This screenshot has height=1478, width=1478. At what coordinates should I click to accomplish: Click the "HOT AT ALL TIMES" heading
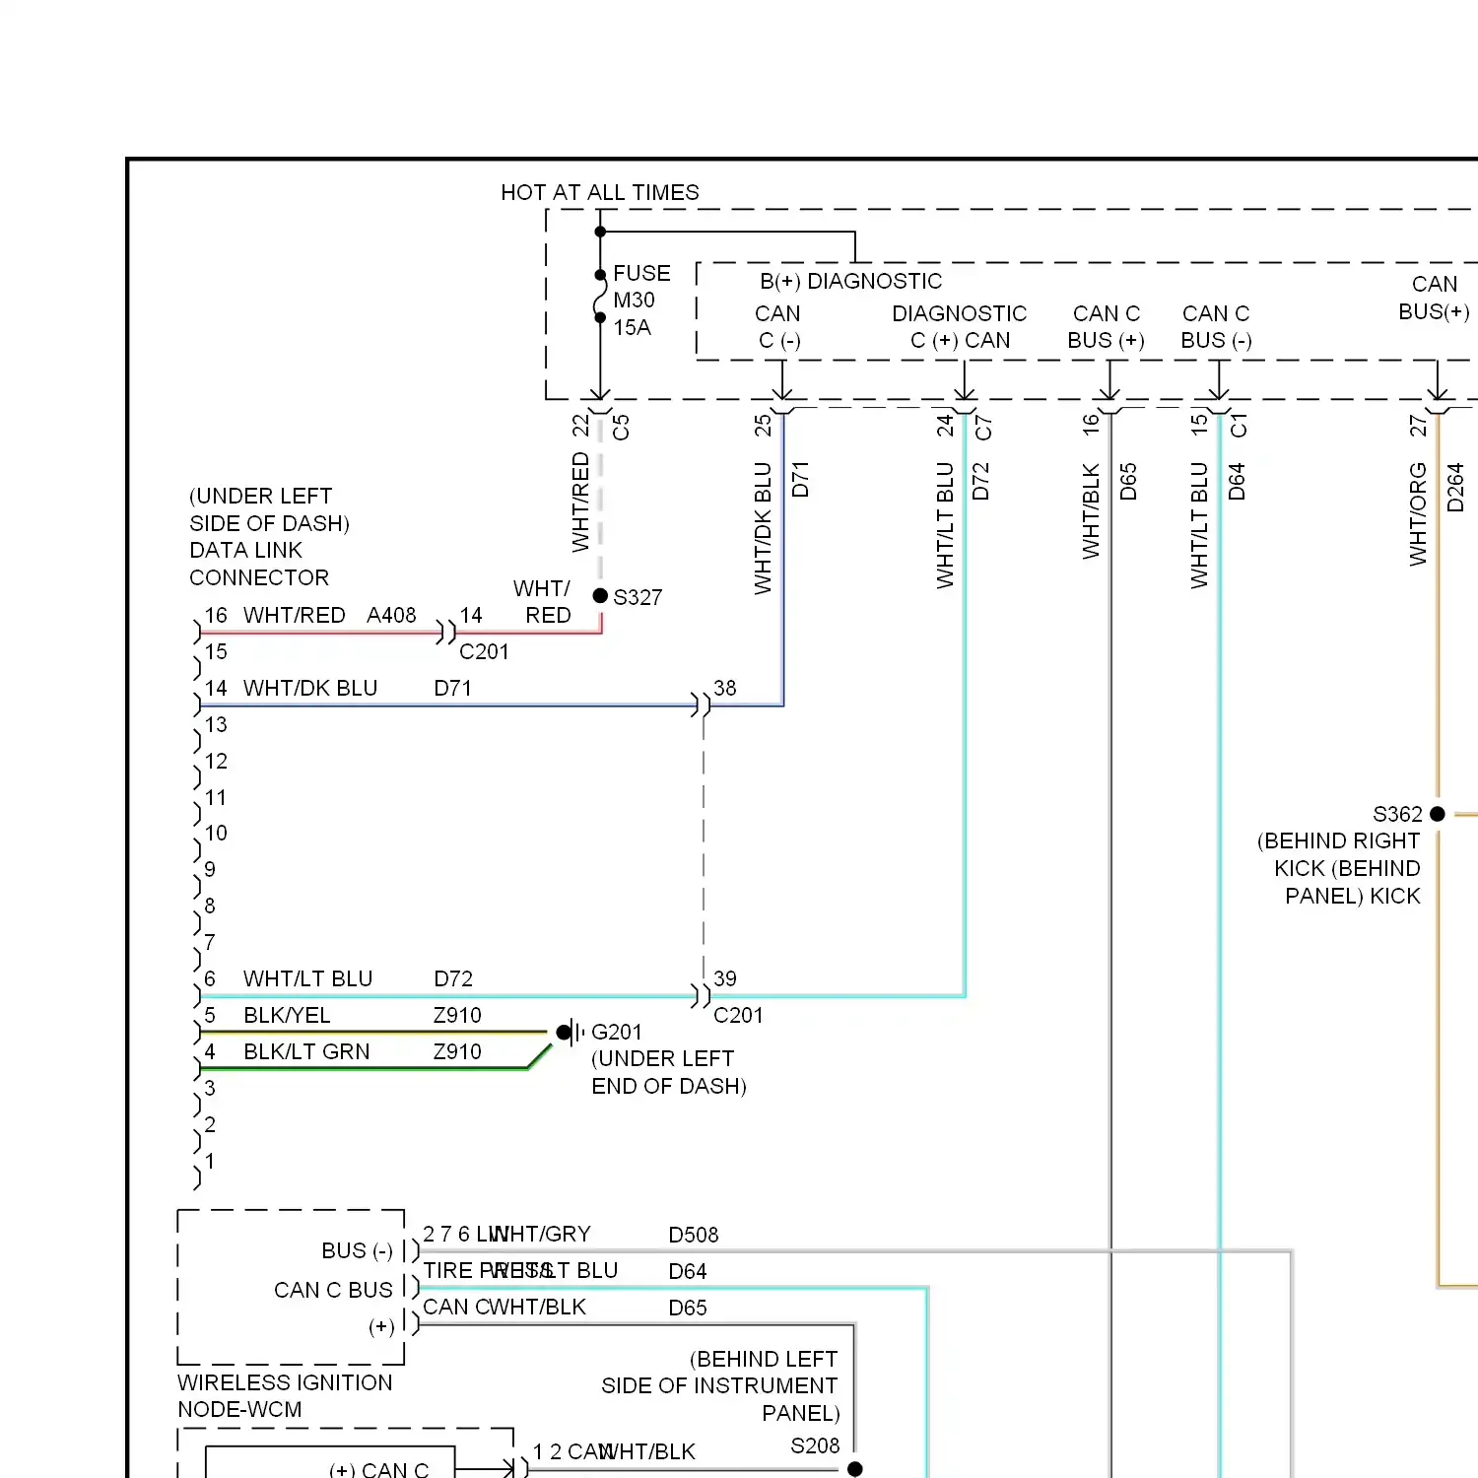click(x=600, y=192)
